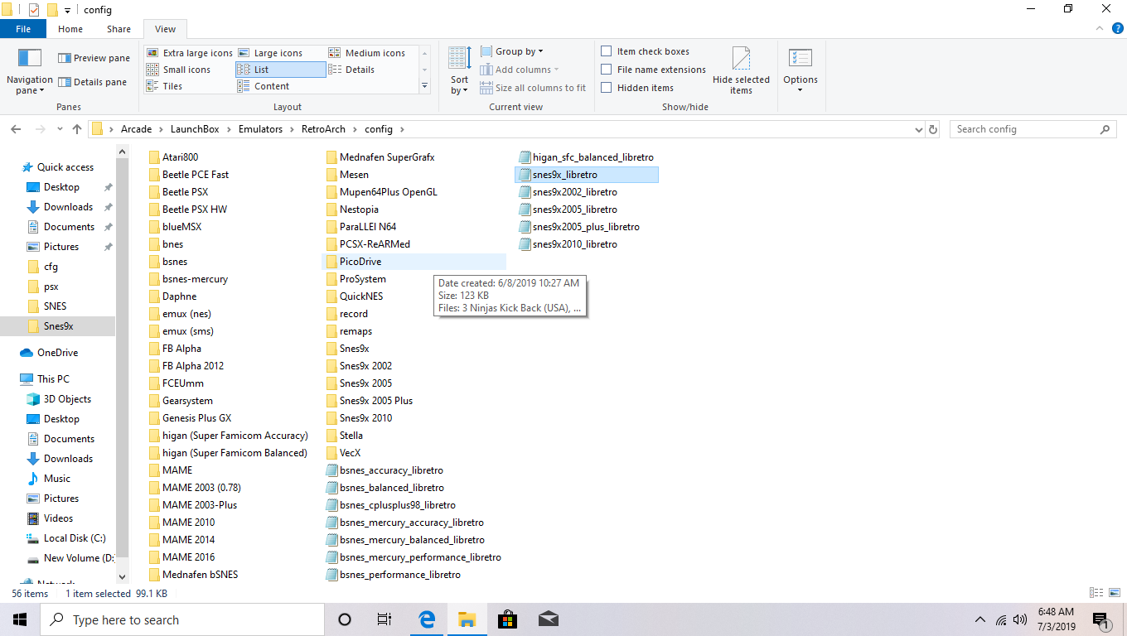Open 3D Objects under This PC
The image size is (1127, 636).
click(x=67, y=399)
